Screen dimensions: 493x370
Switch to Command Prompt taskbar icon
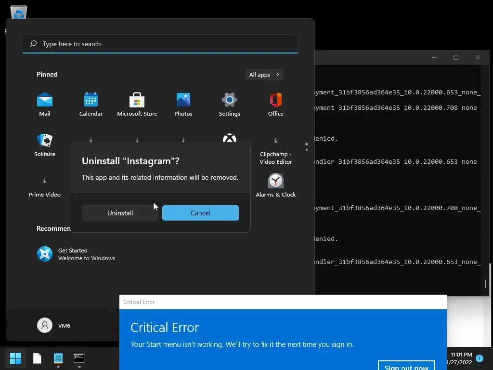79,358
